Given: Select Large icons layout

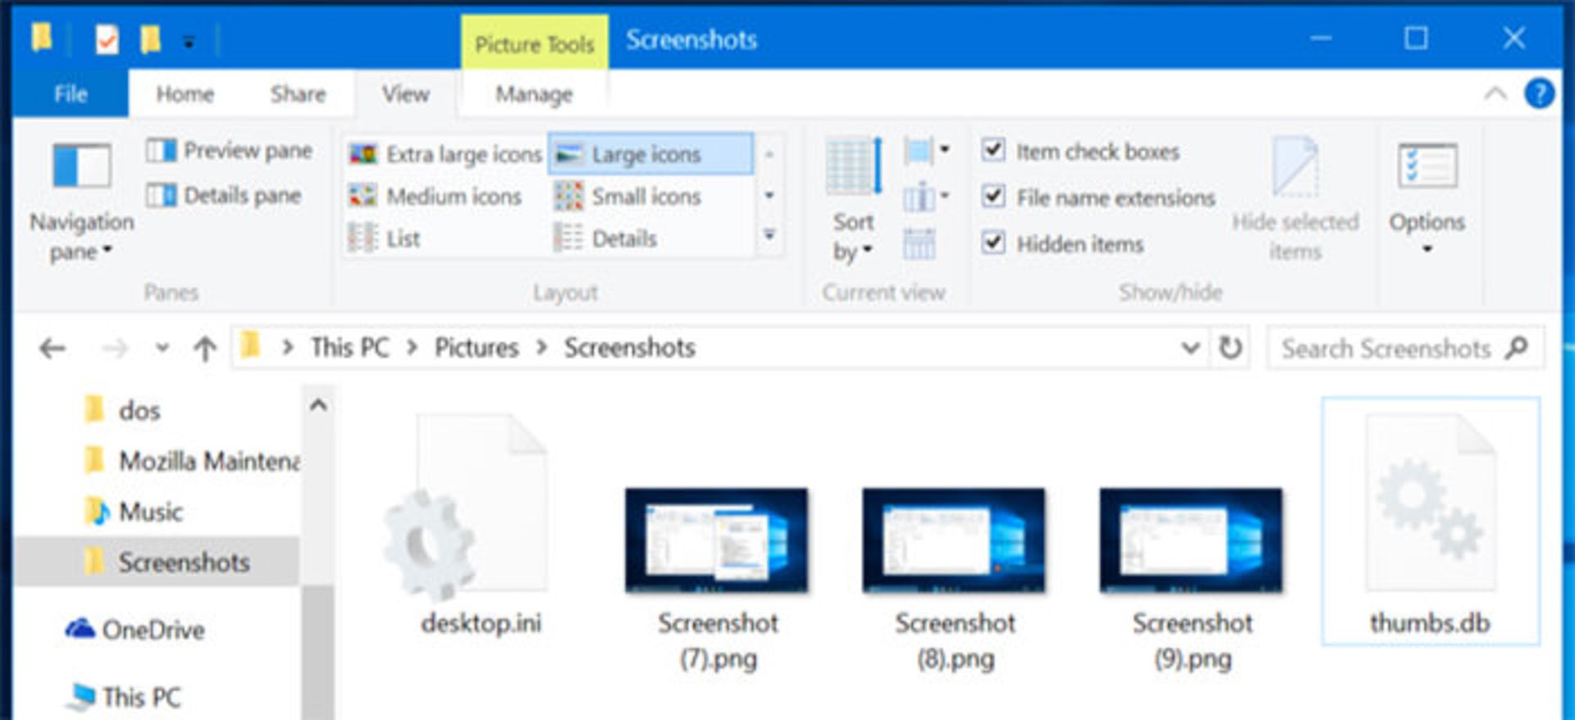Looking at the screenshot, I should [x=650, y=154].
